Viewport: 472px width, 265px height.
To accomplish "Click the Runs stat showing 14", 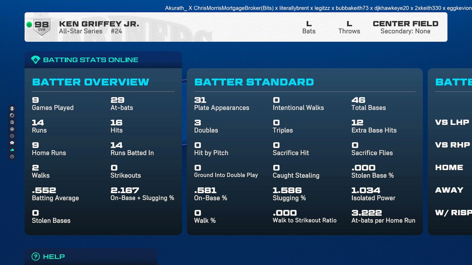I will click(39, 126).
